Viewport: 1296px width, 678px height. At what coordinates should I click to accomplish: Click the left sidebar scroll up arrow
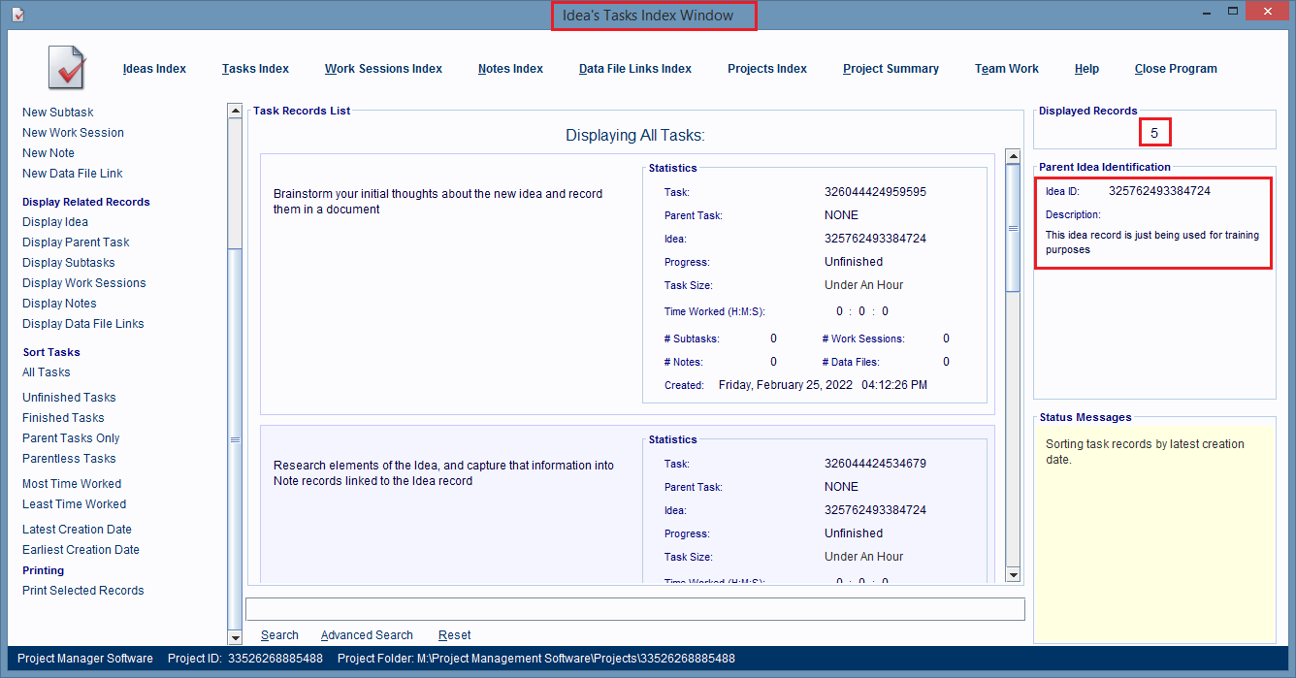[x=235, y=112]
